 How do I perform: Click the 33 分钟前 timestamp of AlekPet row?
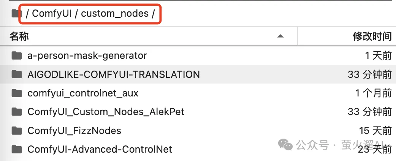[369, 112]
